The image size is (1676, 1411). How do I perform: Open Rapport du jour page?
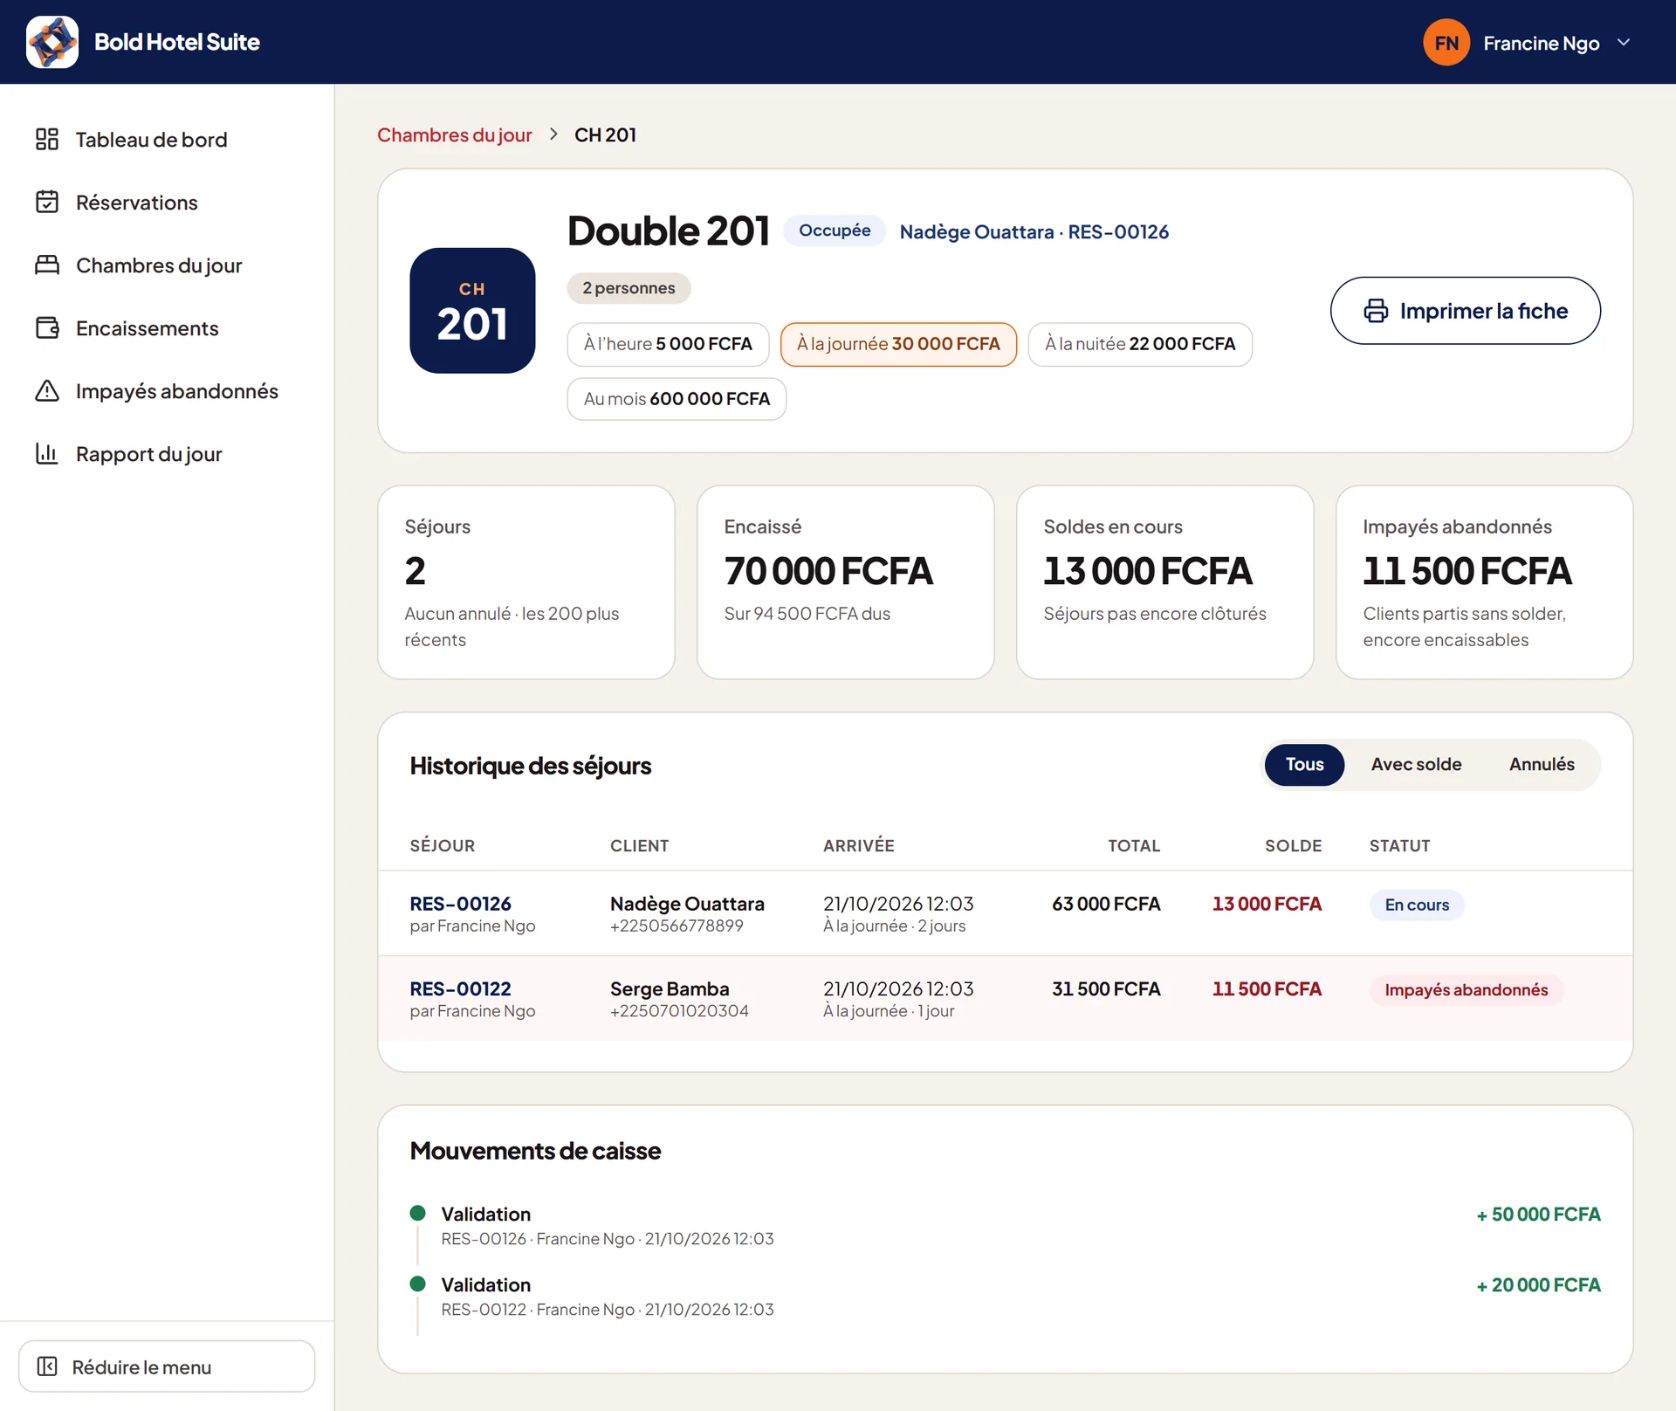pos(167,453)
